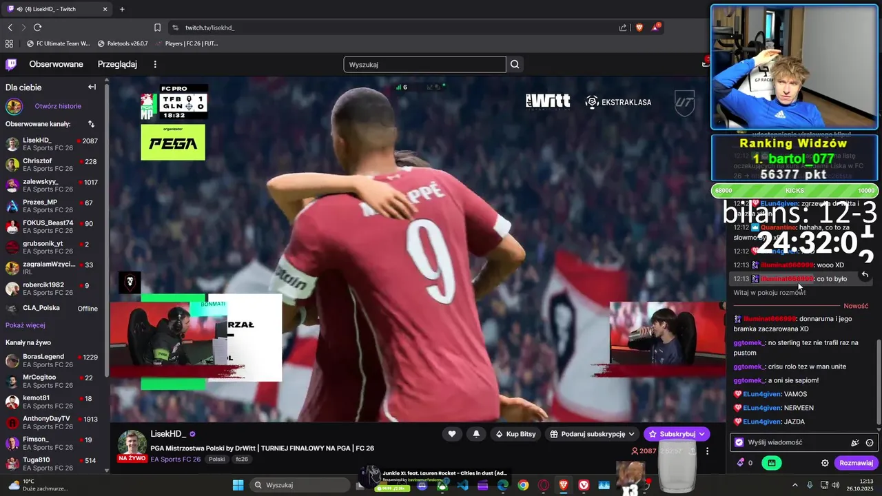Image resolution: width=882 pixels, height=496 pixels.
Task: Select offline CLA_Polska channel
Action: [x=52, y=308]
